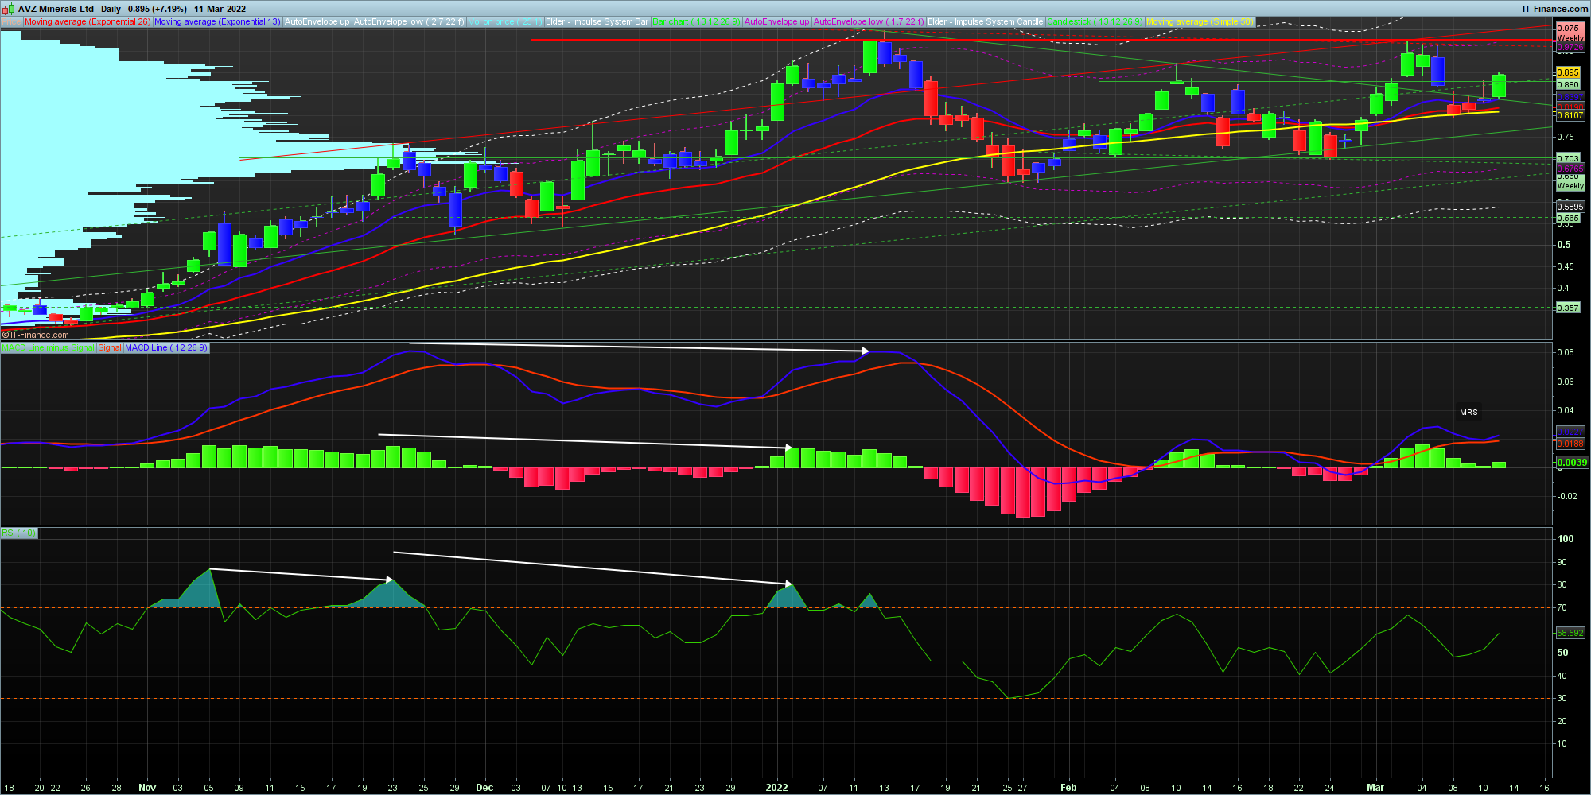Click the magenta 0.9726 price tag

(1570, 48)
